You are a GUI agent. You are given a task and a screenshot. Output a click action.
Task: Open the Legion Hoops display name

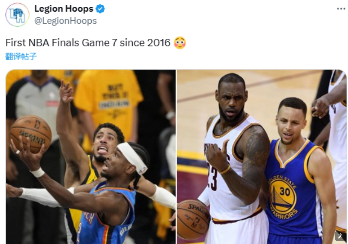coord(64,9)
